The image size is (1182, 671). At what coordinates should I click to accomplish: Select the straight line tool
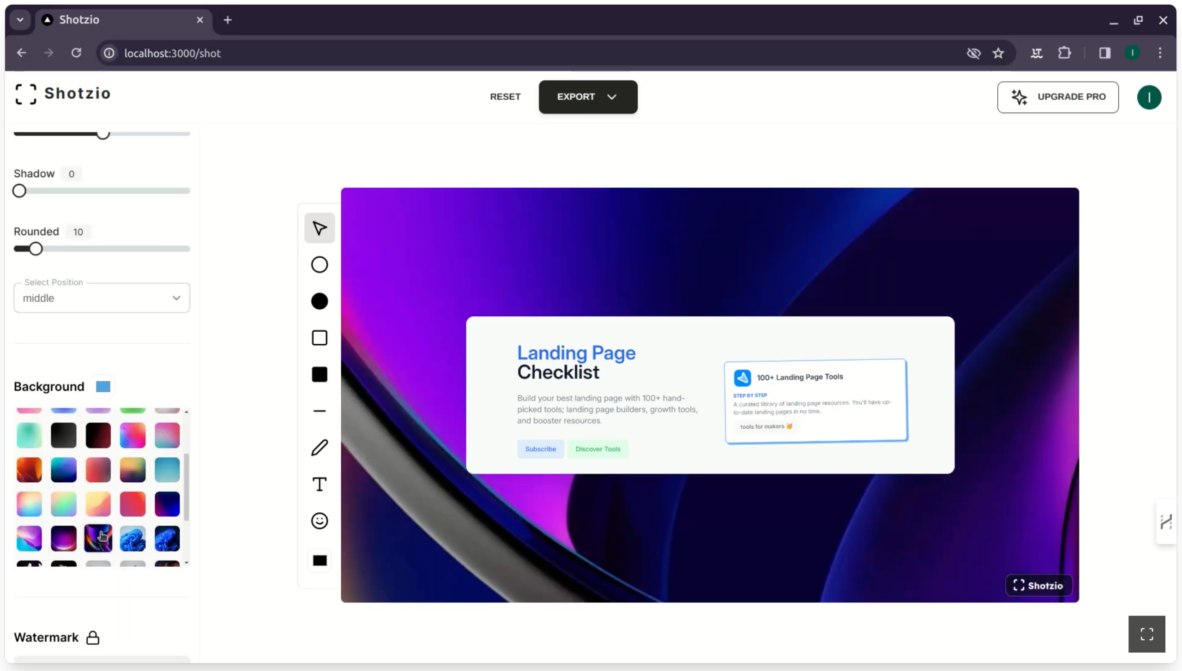[319, 411]
